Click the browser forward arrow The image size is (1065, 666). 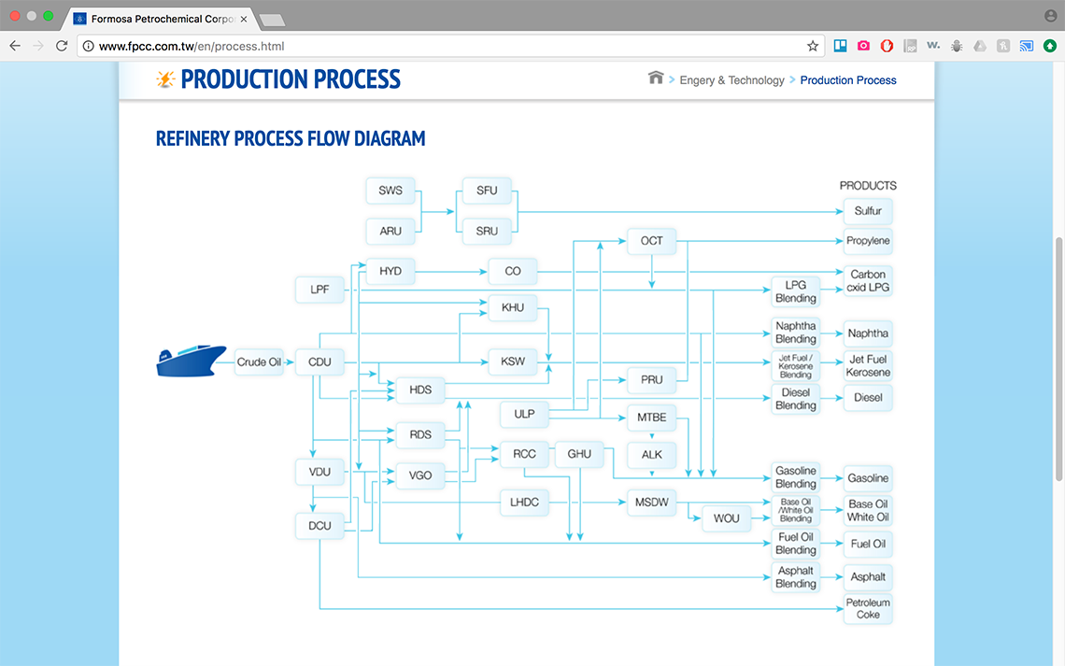point(38,46)
